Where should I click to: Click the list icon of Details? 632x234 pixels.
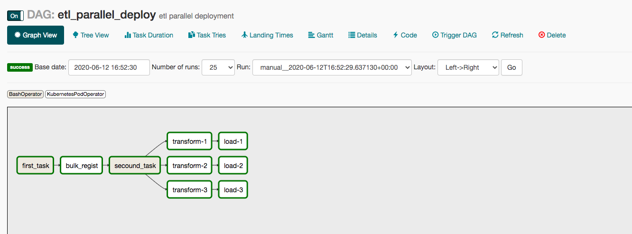(x=352, y=35)
